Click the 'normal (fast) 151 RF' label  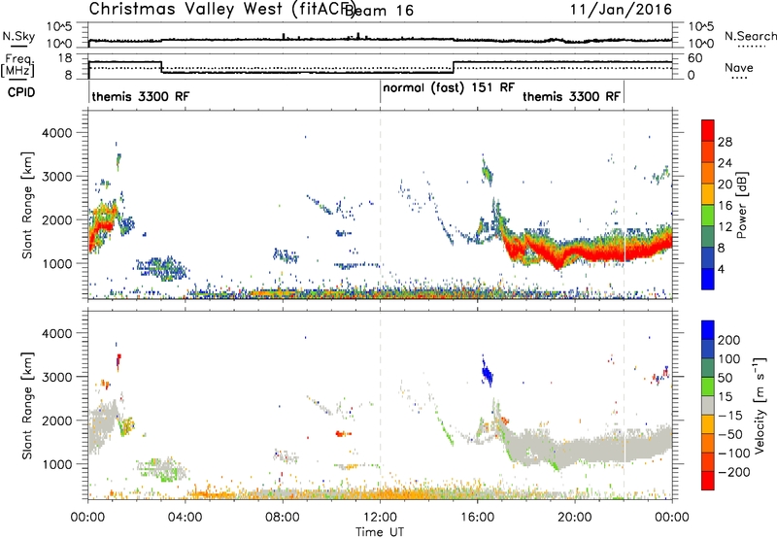449,87
